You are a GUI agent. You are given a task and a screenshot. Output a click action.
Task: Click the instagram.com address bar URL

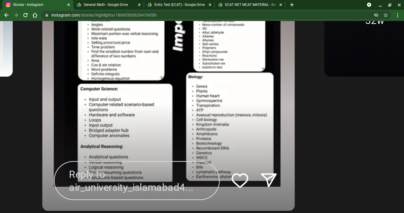(104, 15)
